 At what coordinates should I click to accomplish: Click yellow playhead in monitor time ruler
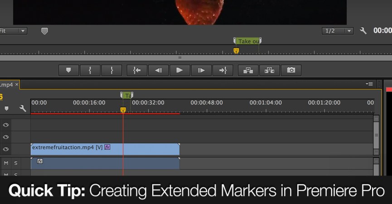236,51
